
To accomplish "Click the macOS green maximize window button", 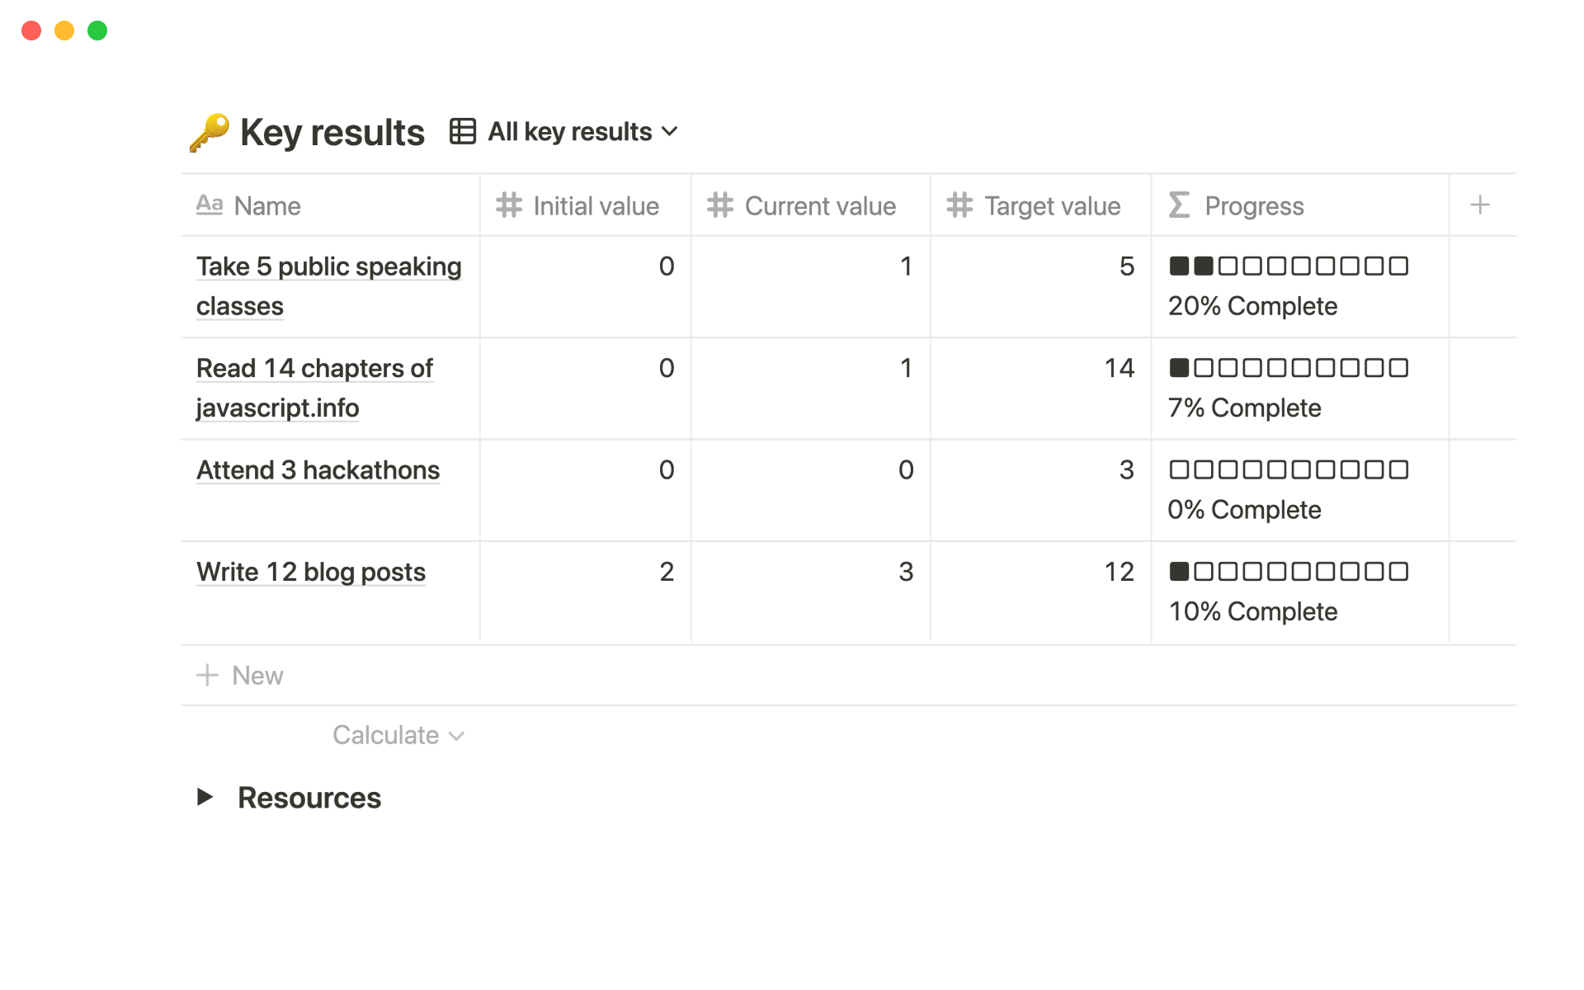I will point(97,31).
